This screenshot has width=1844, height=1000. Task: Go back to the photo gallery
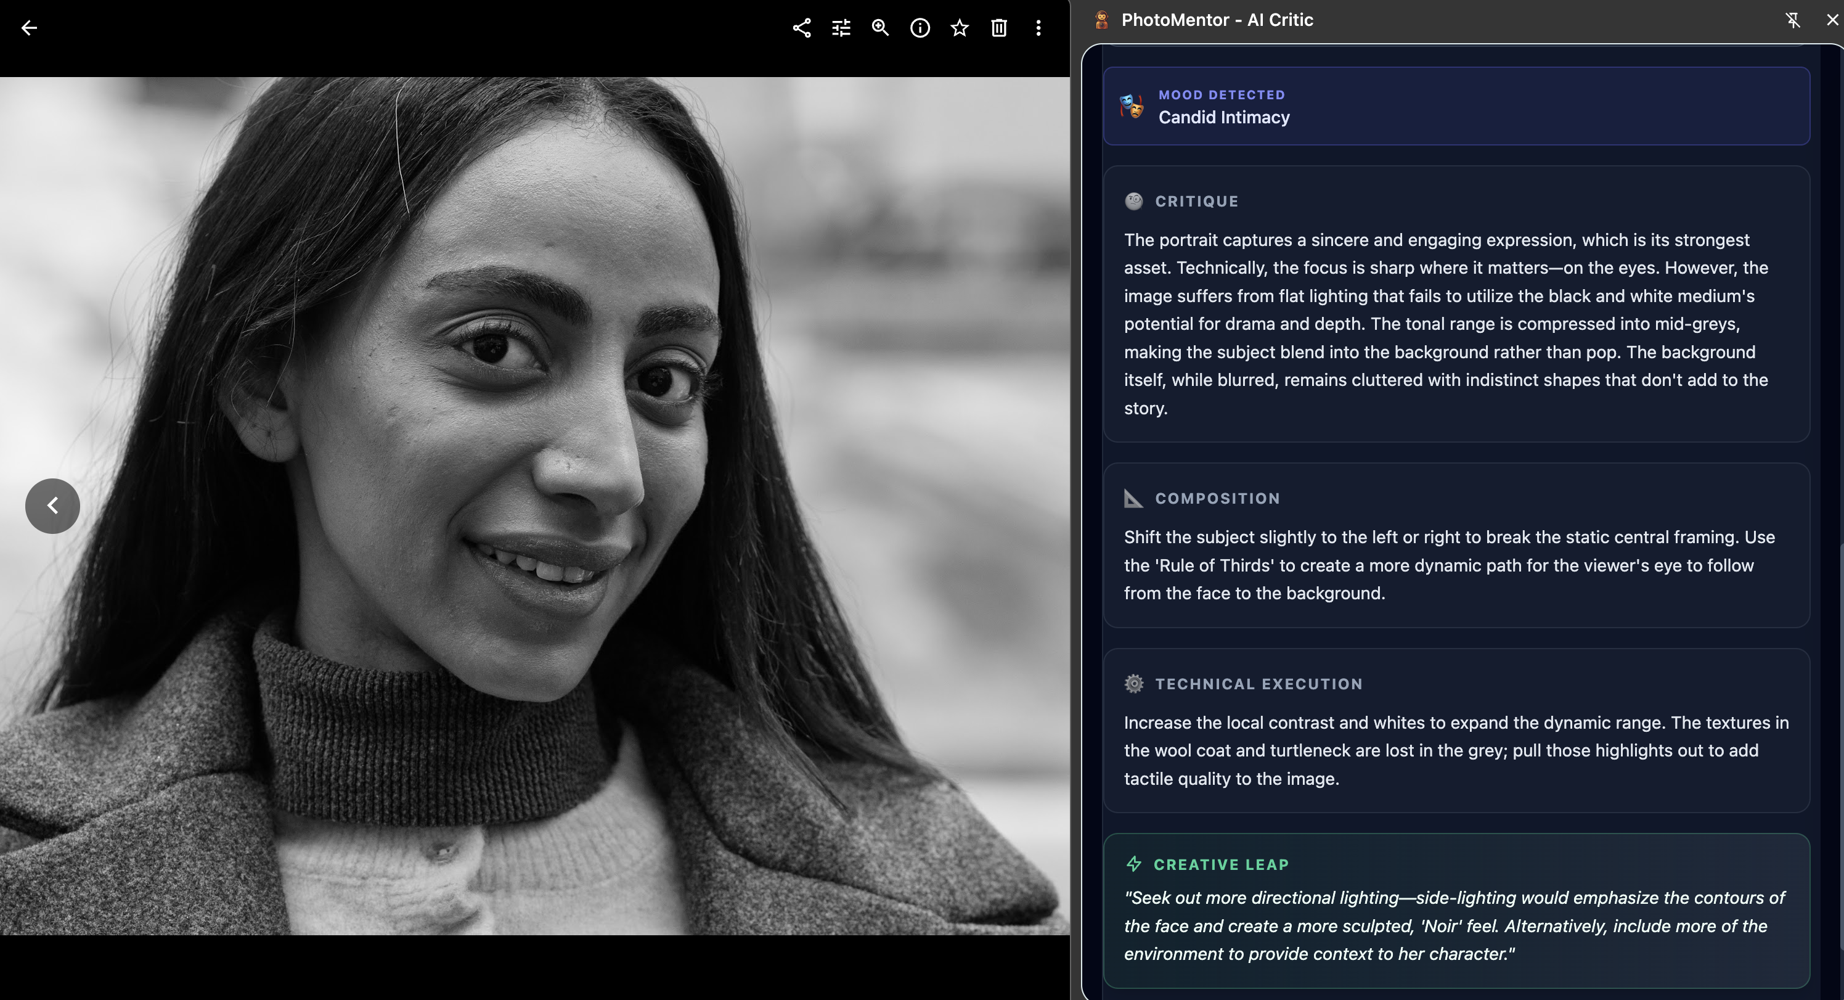(x=30, y=28)
